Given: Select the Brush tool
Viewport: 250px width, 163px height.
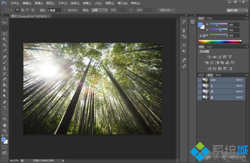Looking at the screenshot, I should 4,62.
